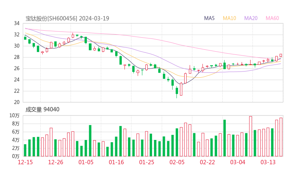Click the 01-16 date axis label

point(116,162)
